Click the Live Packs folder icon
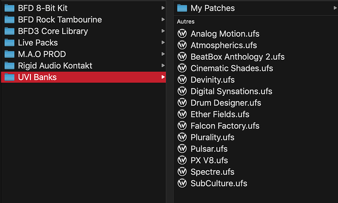 click(10, 43)
